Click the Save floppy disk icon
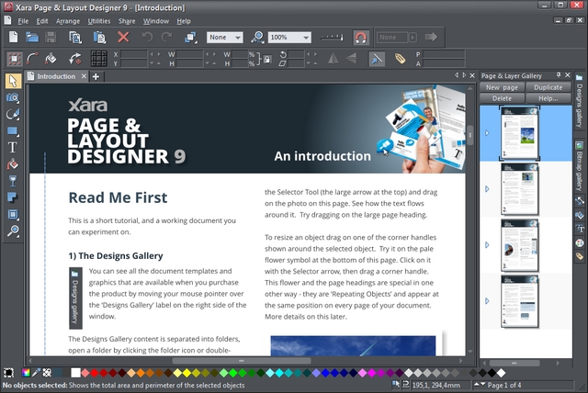This screenshot has width=588, height=393. click(51, 37)
